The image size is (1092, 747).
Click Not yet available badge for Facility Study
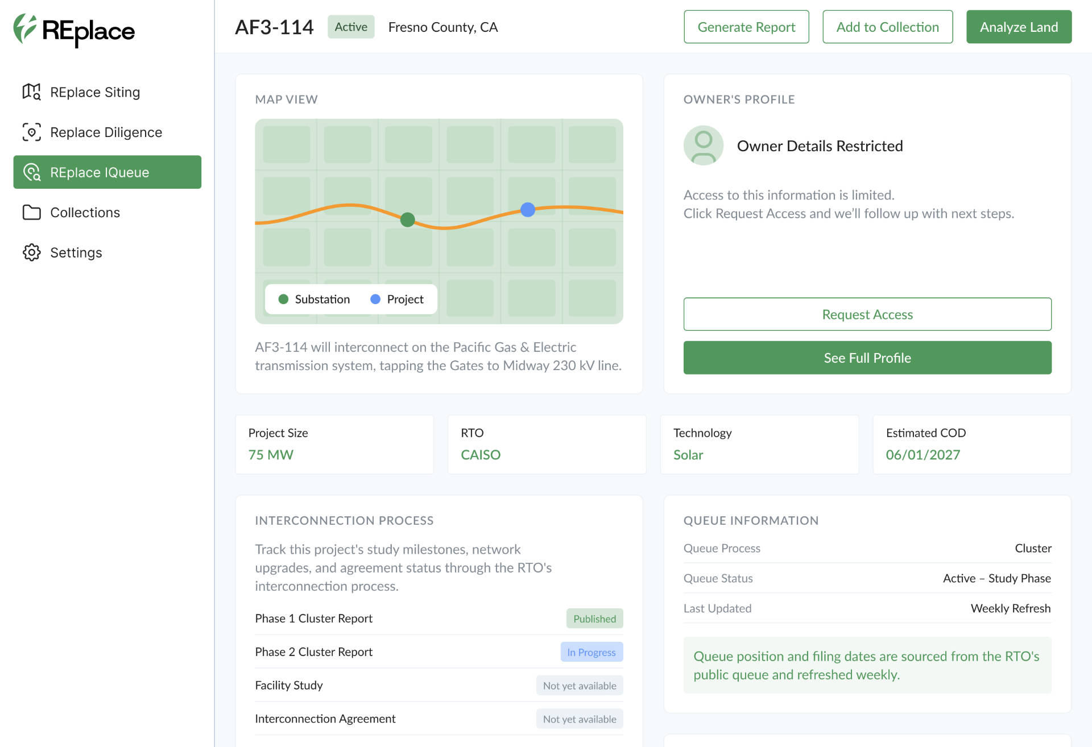580,686
